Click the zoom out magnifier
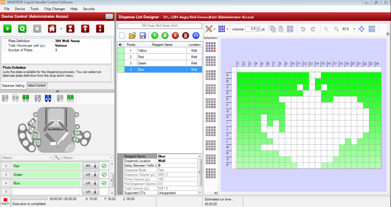 point(326,29)
